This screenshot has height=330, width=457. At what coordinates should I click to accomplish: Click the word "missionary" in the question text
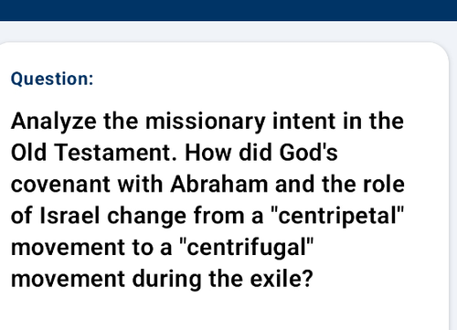coord(205,122)
